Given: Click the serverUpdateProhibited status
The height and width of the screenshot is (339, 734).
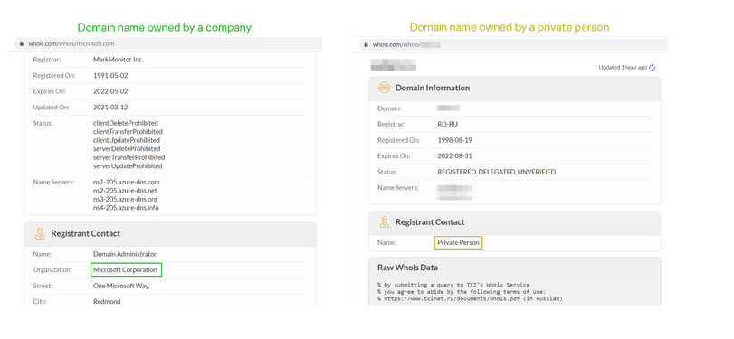Looking at the screenshot, I should [x=128, y=166].
